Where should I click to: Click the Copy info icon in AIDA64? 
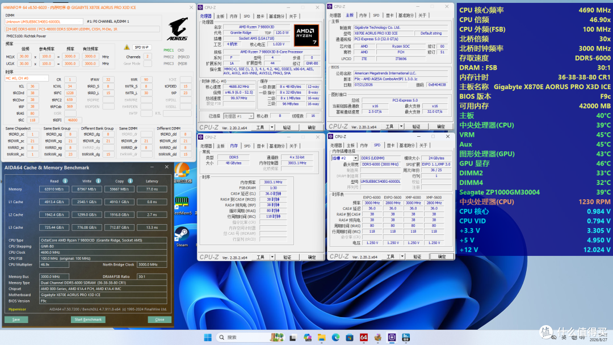[x=130, y=181]
